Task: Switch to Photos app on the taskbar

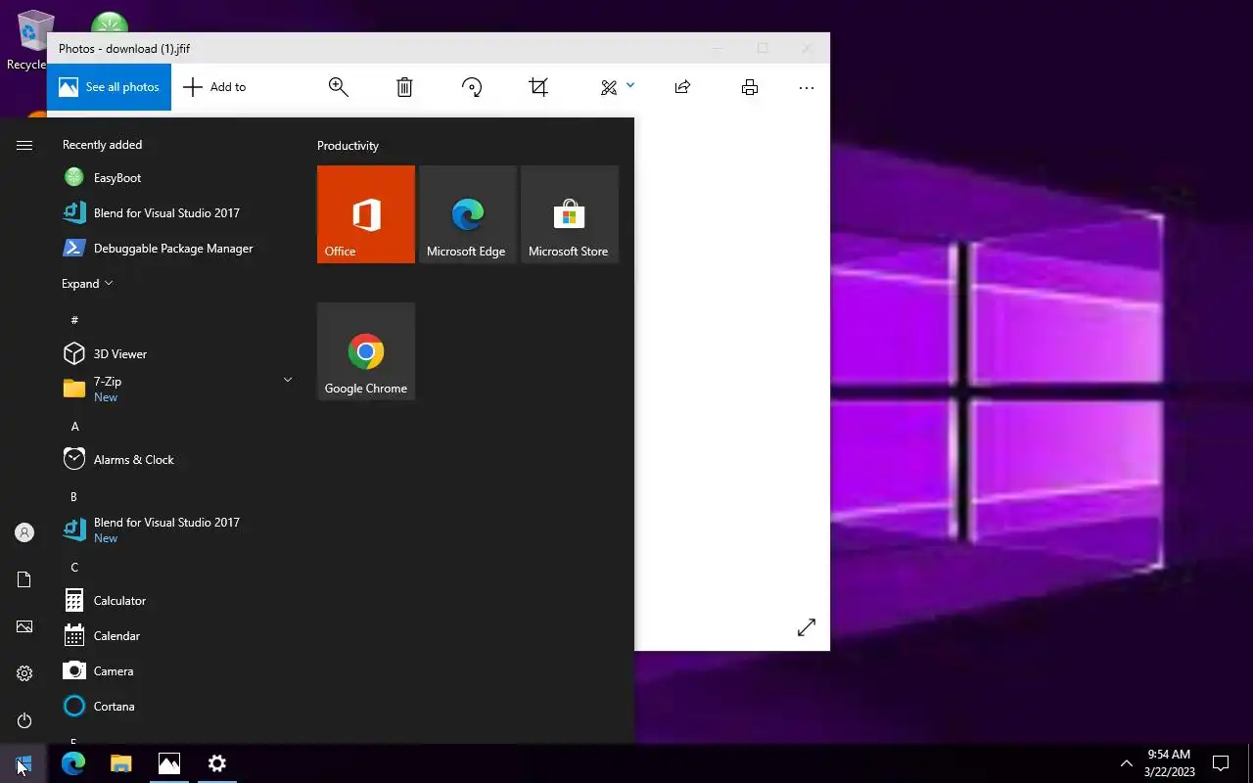Action: point(169,763)
